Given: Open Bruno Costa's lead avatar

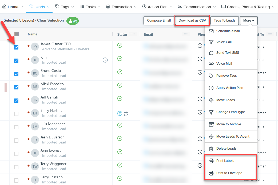Looking at the screenshot, I should click(35, 73).
